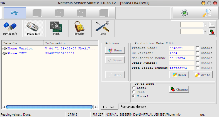This screenshot has width=219, height=117.
Task: Open Device Info section
Action: [x=10, y=28]
